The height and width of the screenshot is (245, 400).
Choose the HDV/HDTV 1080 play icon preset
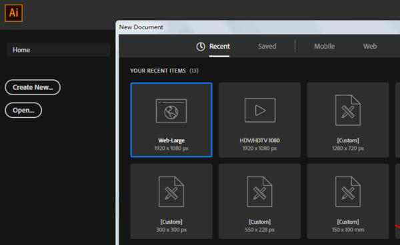click(260, 111)
